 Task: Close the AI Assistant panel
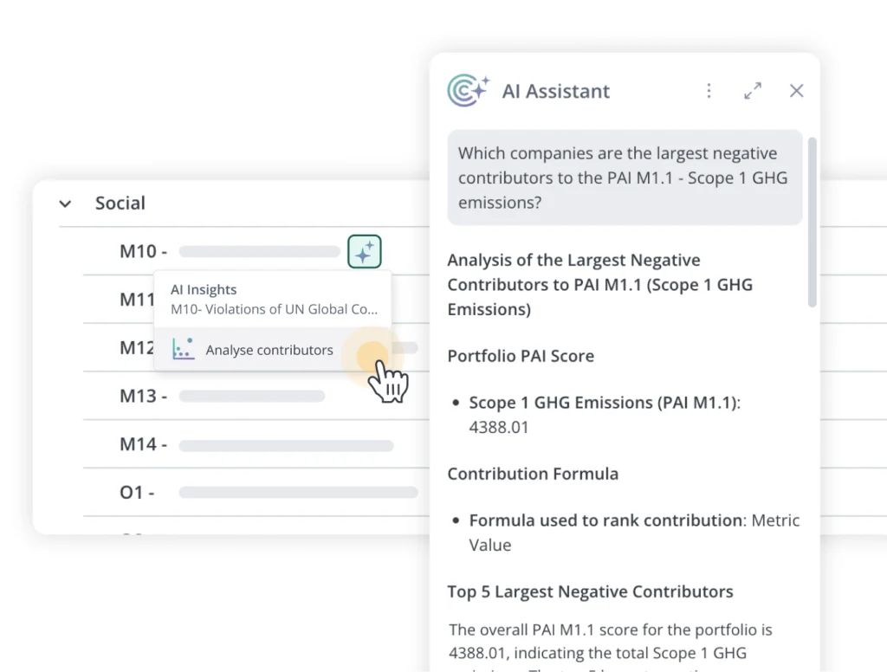pyautogui.click(x=797, y=91)
